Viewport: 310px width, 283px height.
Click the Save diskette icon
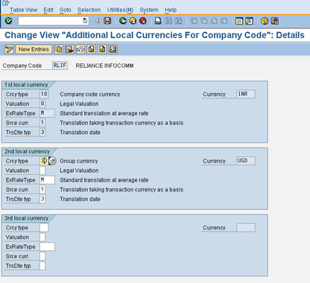(107, 21)
